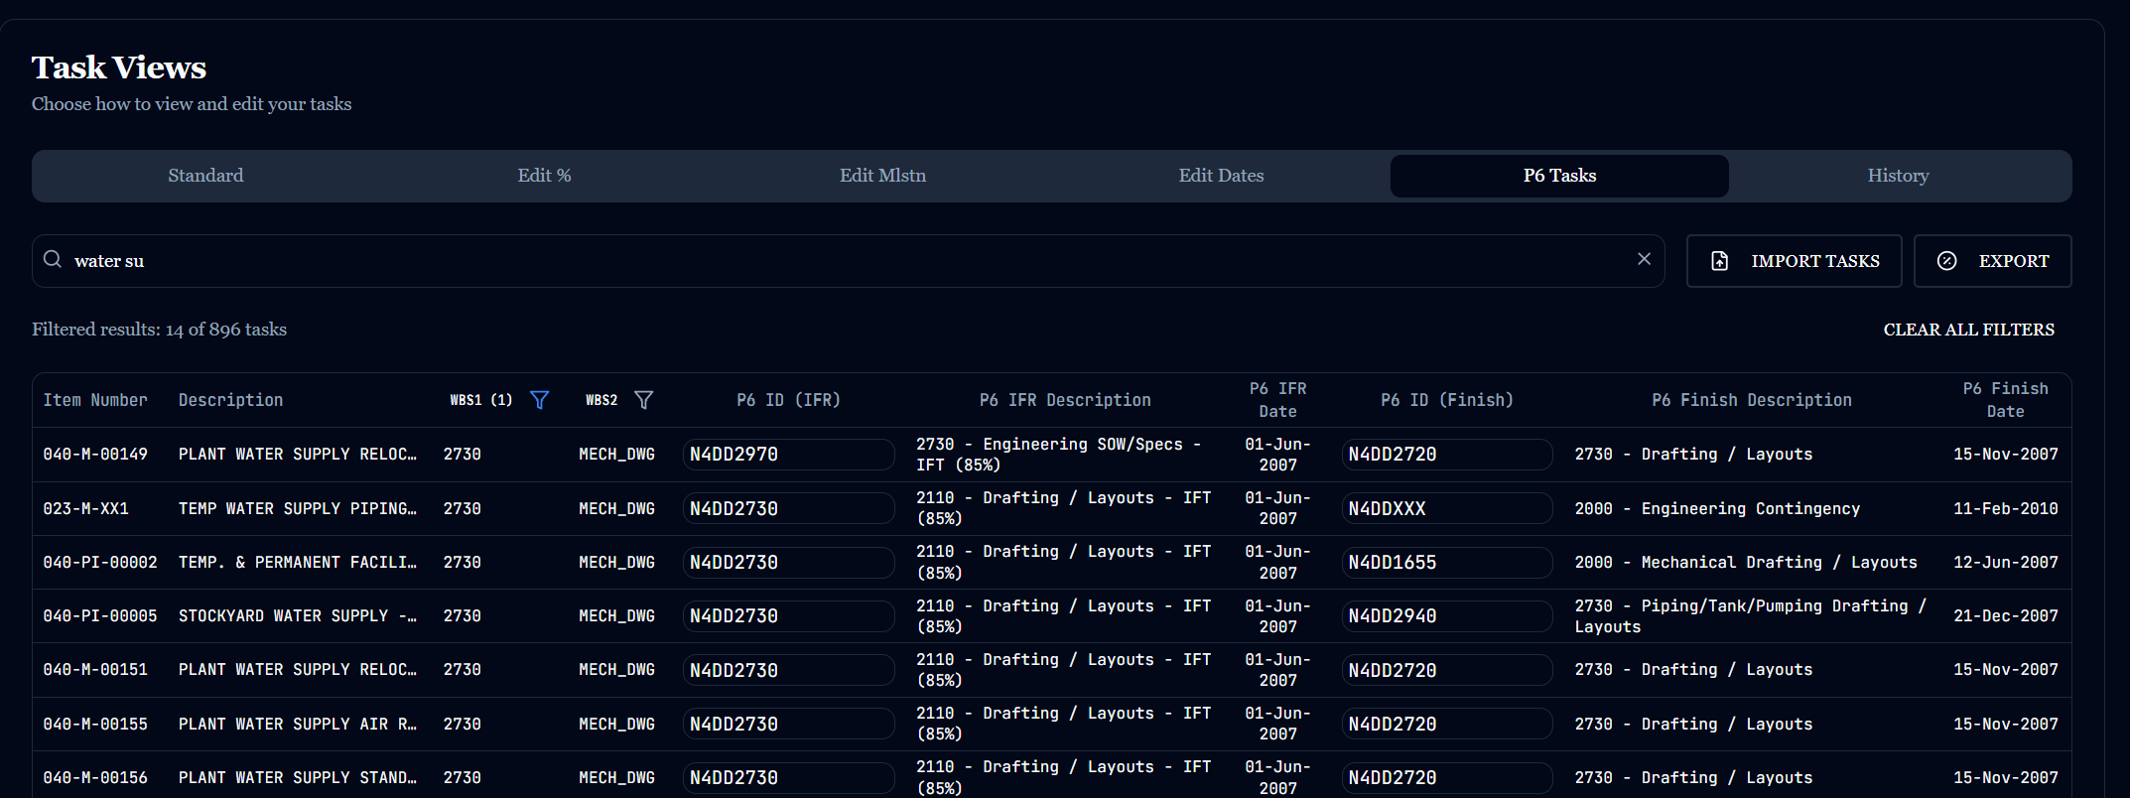Open the Edit Mlstn tab
Screen dimensions: 2130x798
[x=882, y=176]
